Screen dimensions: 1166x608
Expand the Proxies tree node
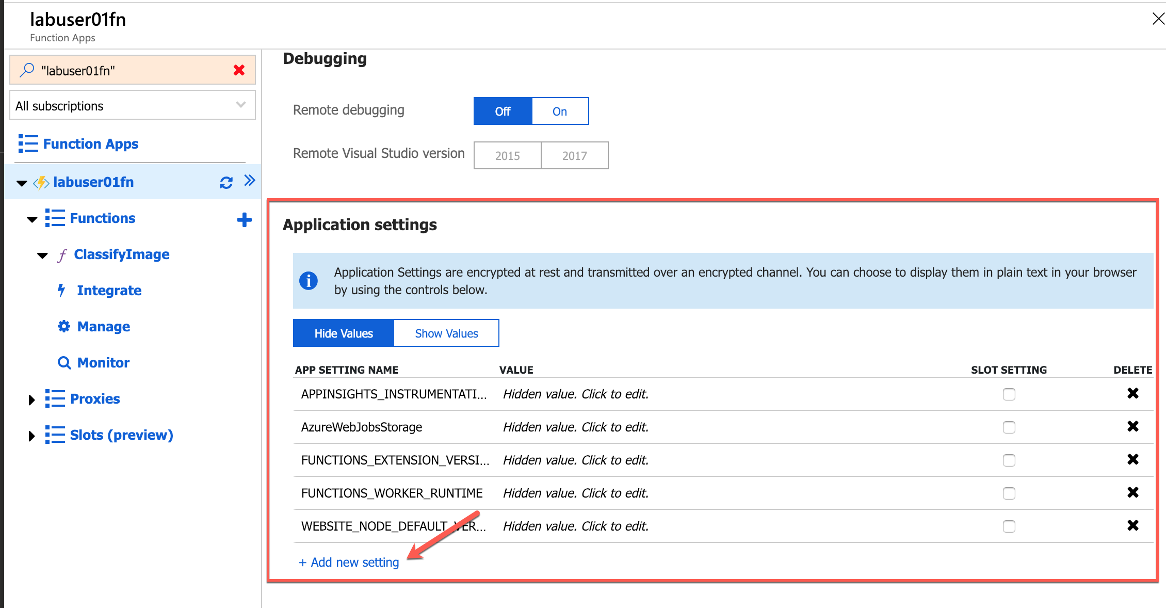pos(31,399)
